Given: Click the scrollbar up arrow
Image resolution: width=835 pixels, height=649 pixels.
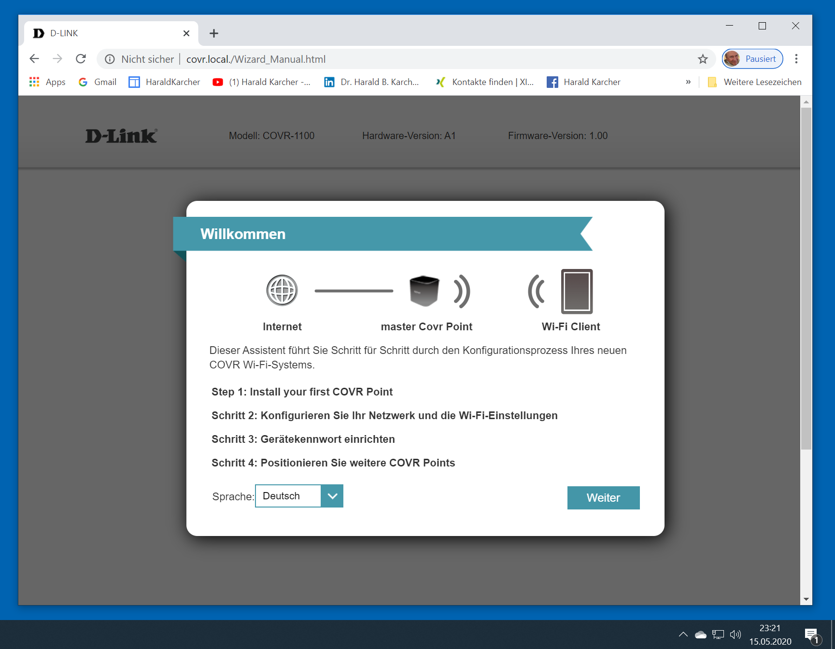Looking at the screenshot, I should [x=806, y=102].
